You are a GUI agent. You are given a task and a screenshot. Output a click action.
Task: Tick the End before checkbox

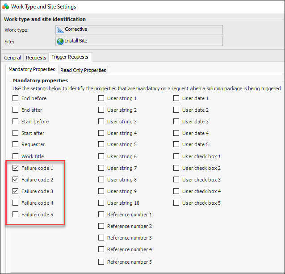tap(16, 98)
